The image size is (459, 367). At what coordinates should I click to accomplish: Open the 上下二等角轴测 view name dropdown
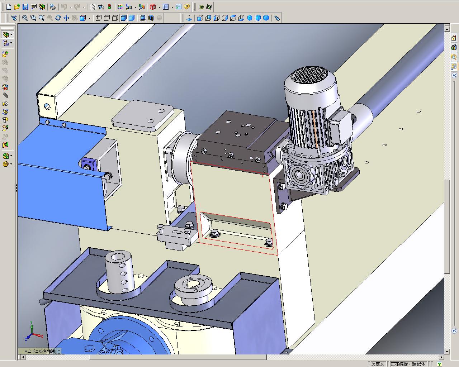(x=59, y=351)
